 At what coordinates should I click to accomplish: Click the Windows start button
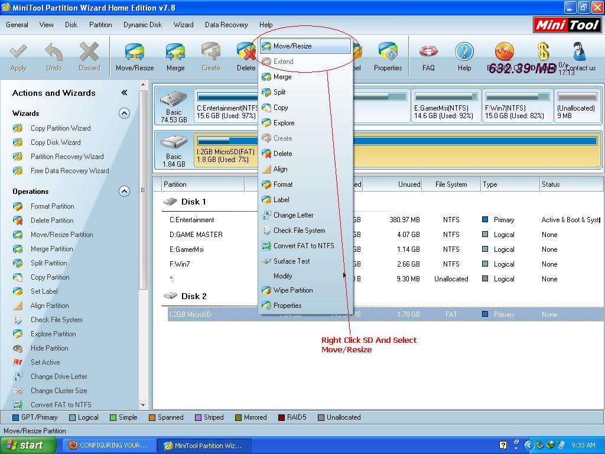(28, 446)
